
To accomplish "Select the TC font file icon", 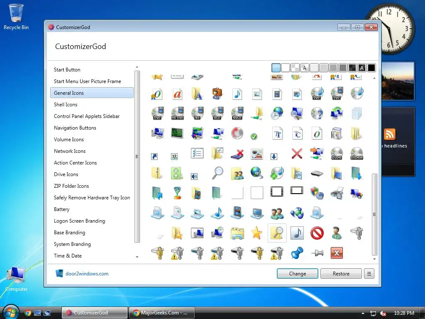I will pos(297,133).
